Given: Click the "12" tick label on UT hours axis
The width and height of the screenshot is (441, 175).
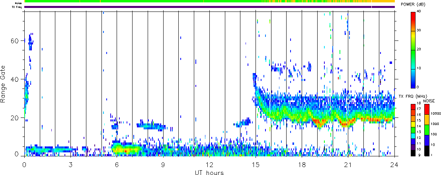Looking at the screenshot, I should (x=209, y=164).
